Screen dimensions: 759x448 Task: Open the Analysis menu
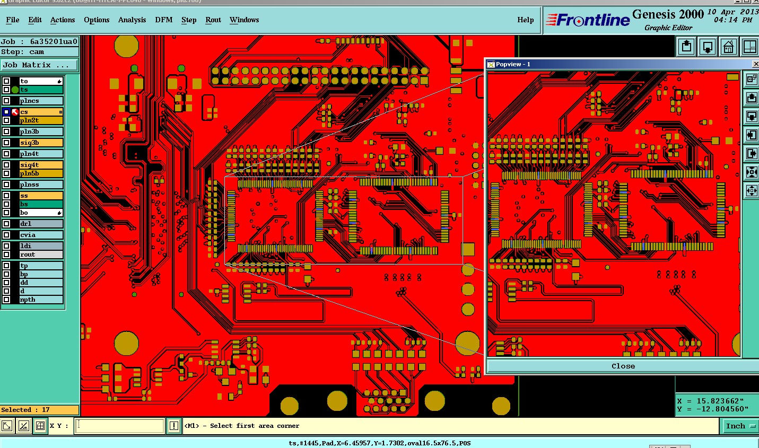132,20
